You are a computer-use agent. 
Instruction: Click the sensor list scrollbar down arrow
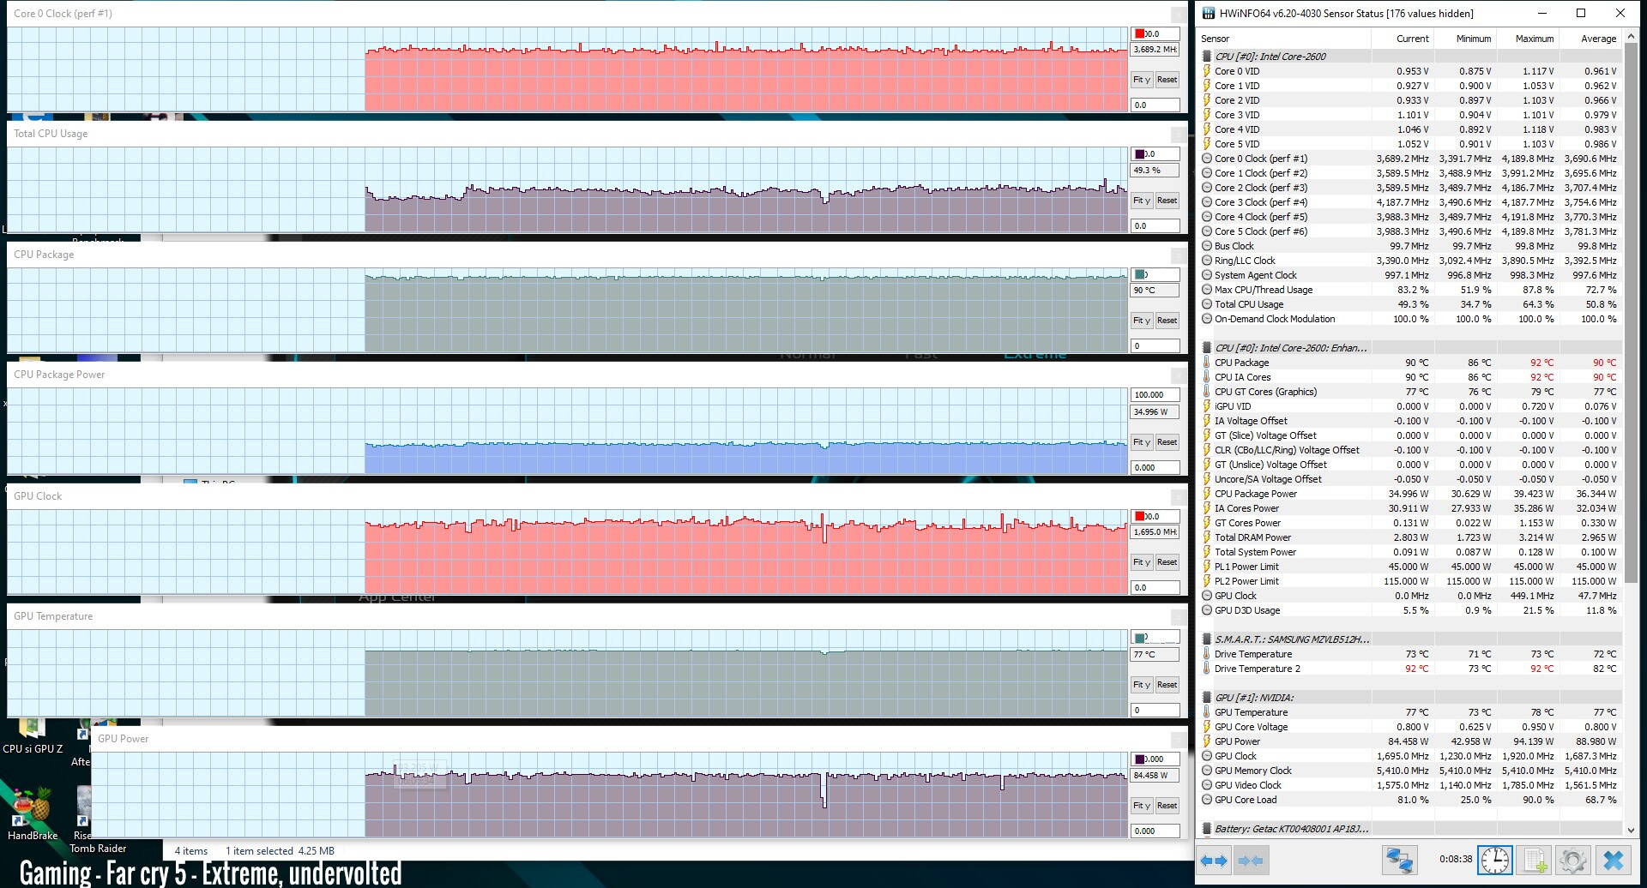click(1631, 830)
